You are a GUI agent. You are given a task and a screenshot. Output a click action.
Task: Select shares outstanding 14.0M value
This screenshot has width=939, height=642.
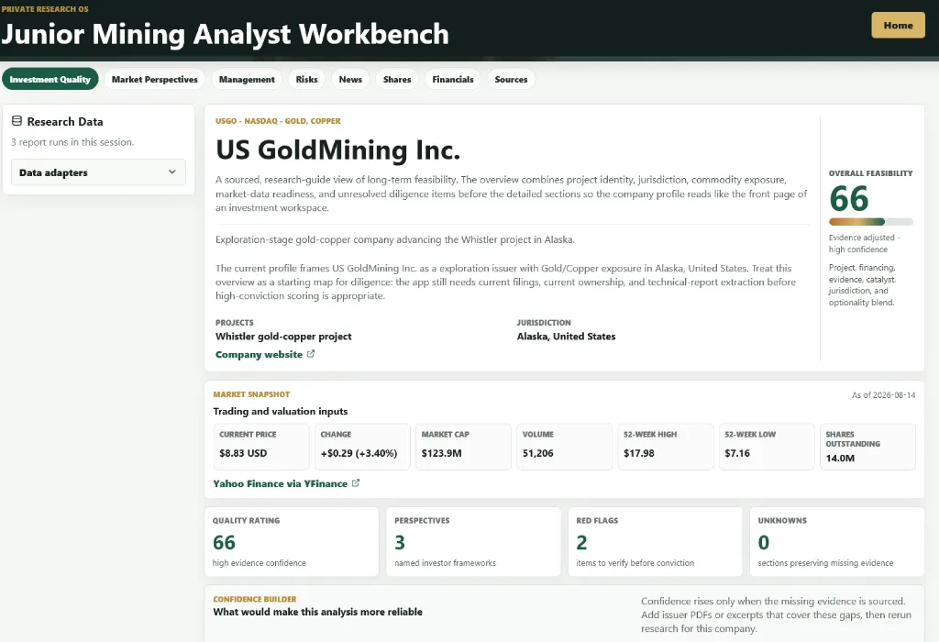(840, 459)
